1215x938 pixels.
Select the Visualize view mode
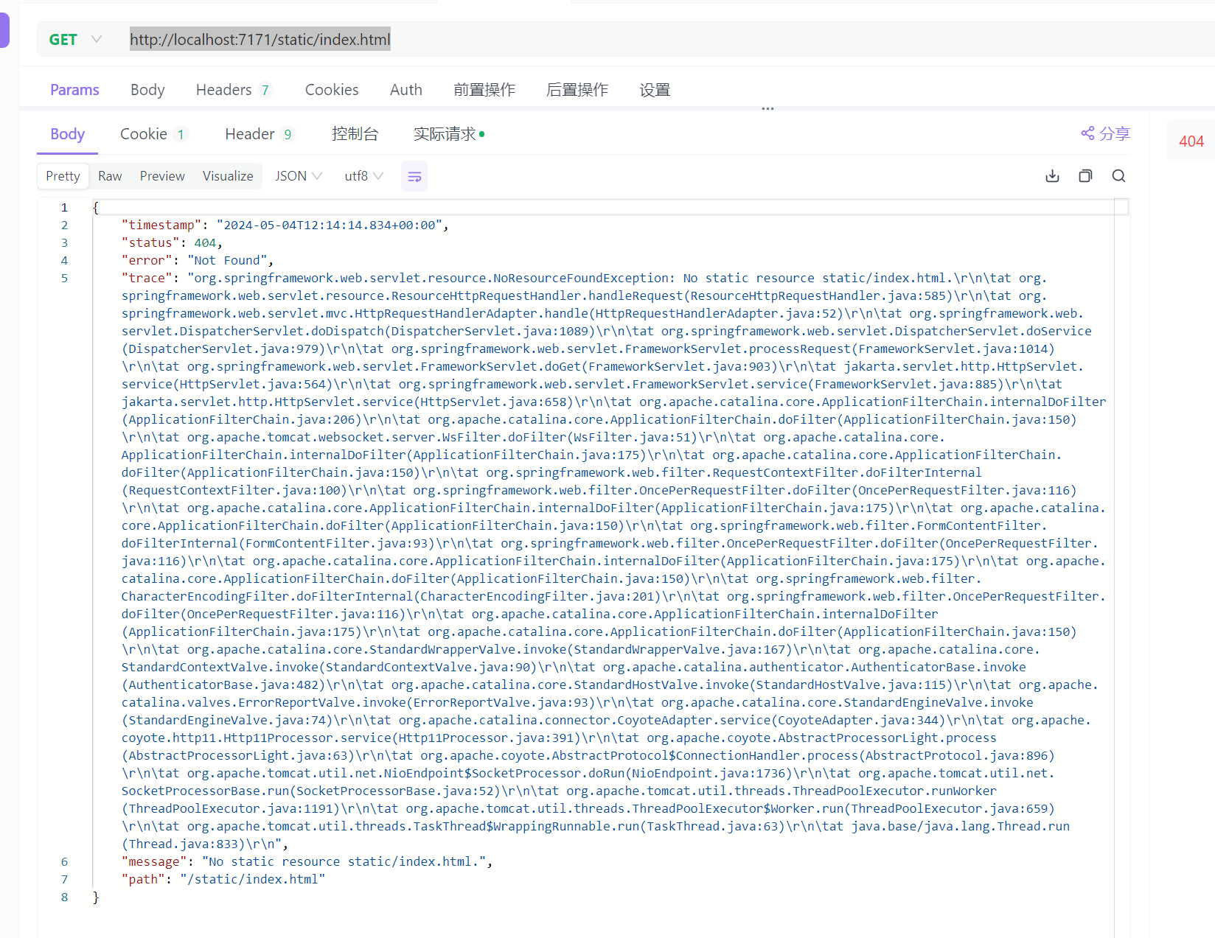(x=228, y=176)
